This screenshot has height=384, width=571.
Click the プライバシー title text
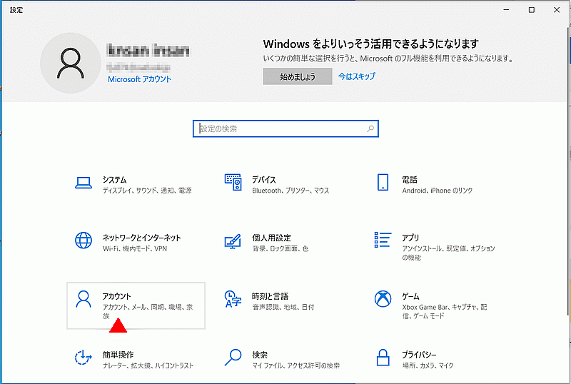click(x=419, y=355)
